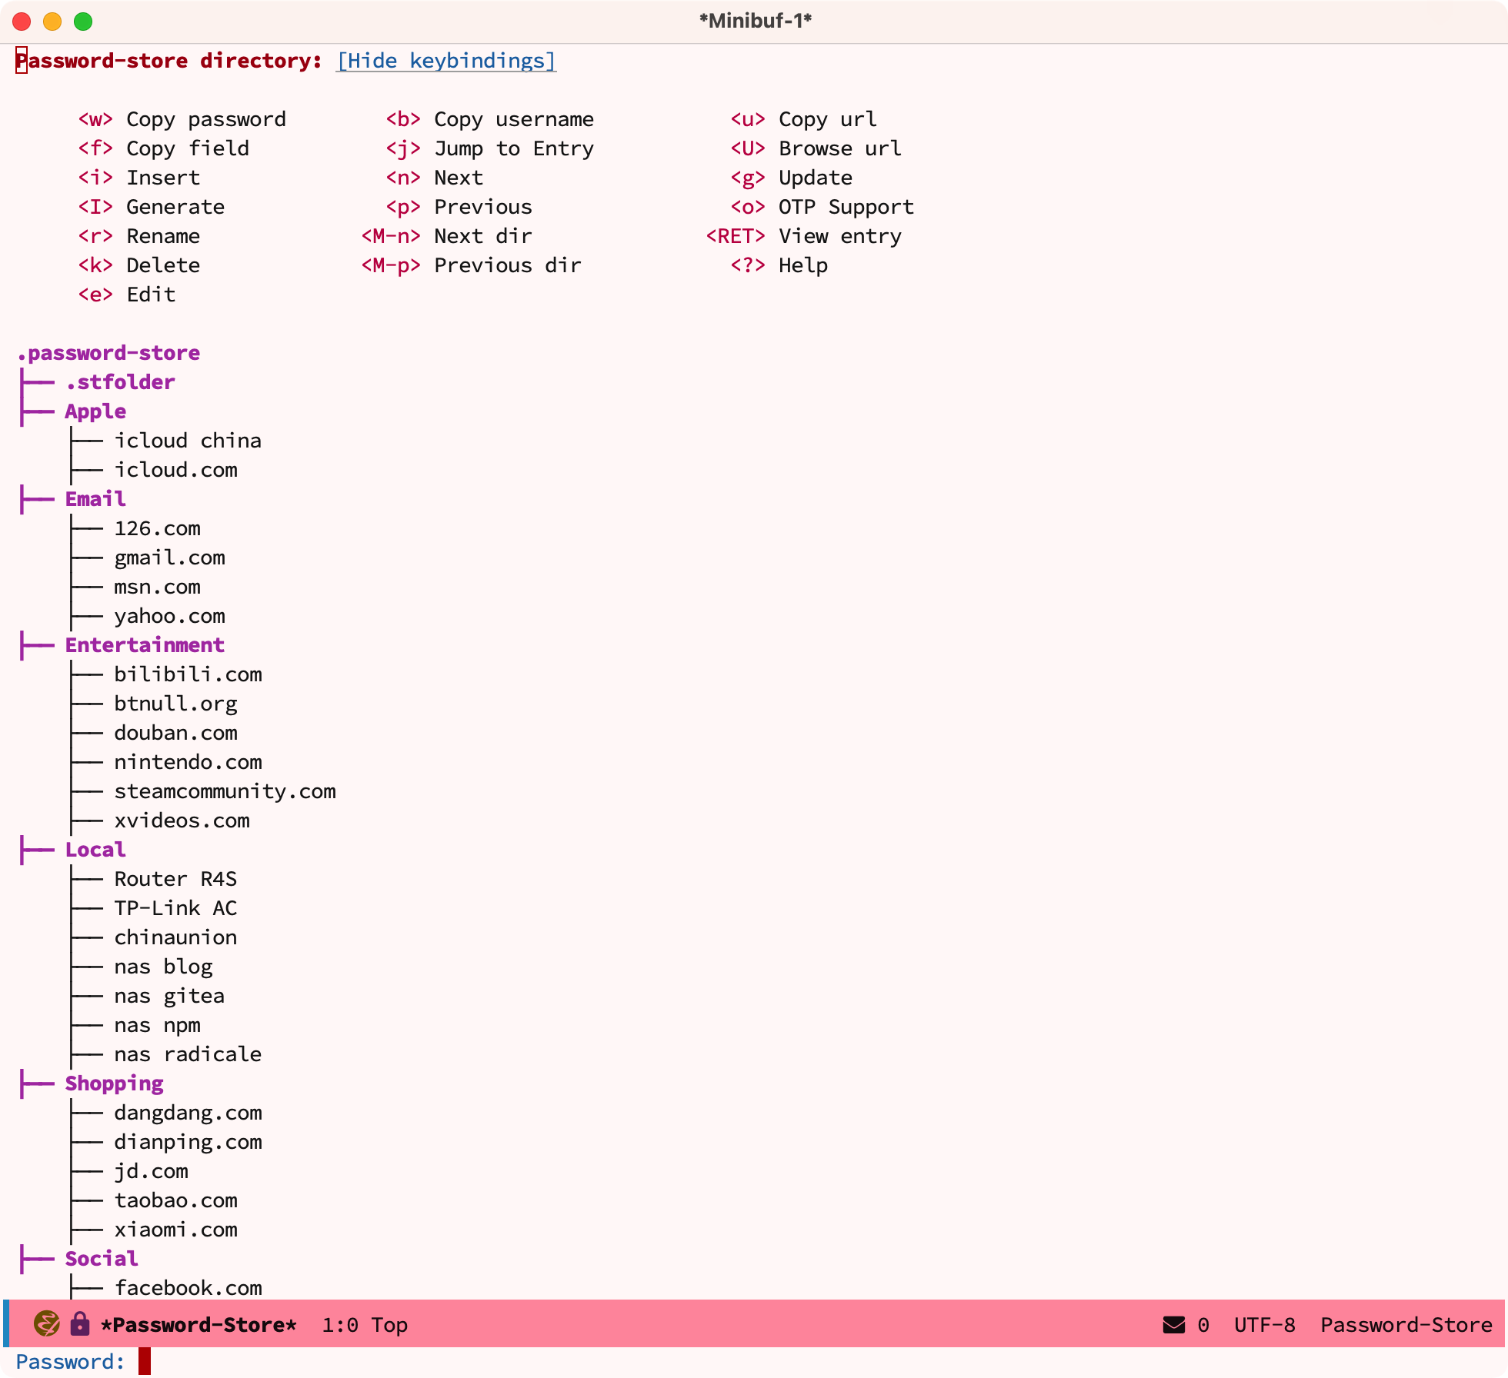Click the Help keybinding text
Viewport: 1508px width, 1378px height.
coord(803,265)
